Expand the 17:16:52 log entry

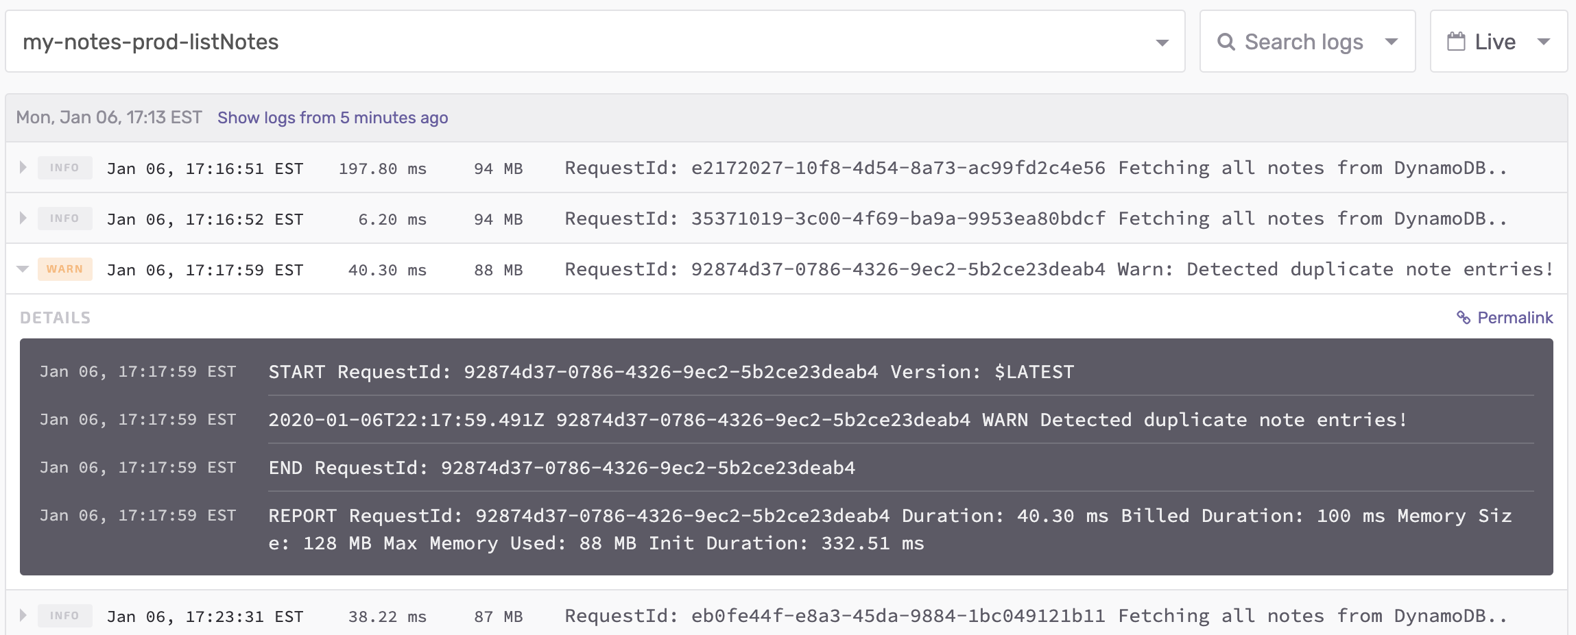click(x=23, y=219)
